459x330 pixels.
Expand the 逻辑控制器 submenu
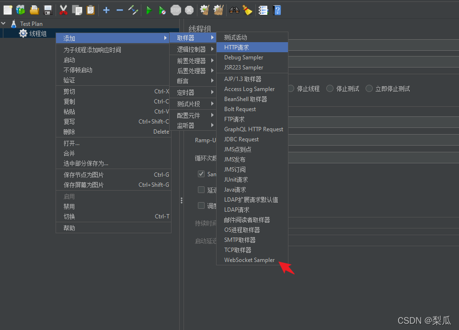point(193,49)
